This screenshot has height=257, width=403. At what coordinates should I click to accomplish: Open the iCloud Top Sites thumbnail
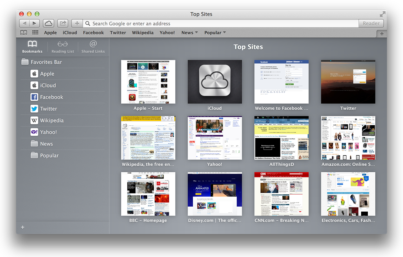click(215, 82)
